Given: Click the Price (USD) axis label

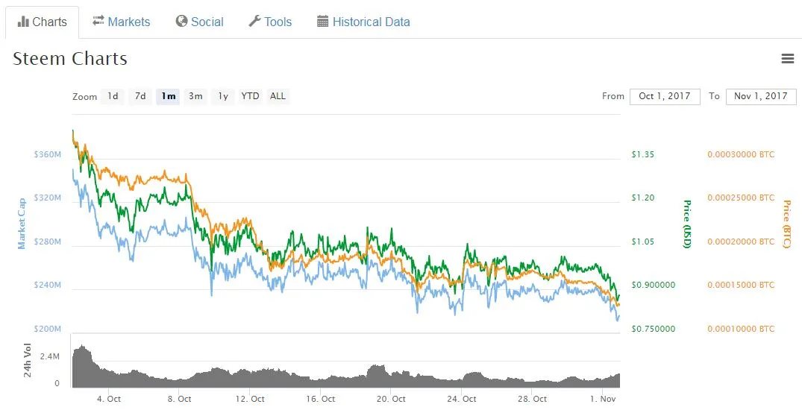Looking at the screenshot, I should coord(686,224).
